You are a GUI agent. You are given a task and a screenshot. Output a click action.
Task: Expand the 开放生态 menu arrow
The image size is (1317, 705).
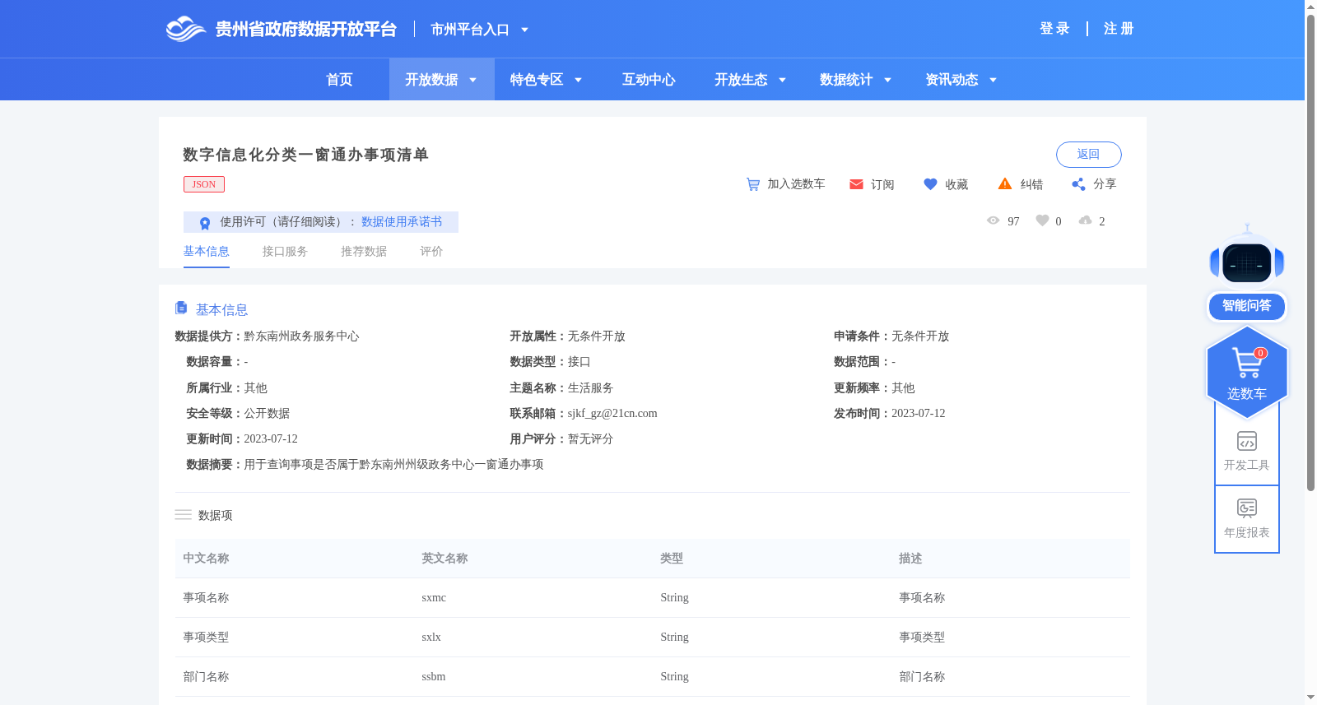click(782, 81)
